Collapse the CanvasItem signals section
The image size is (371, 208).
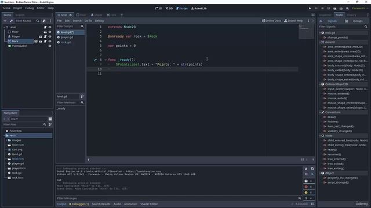tap(320, 112)
